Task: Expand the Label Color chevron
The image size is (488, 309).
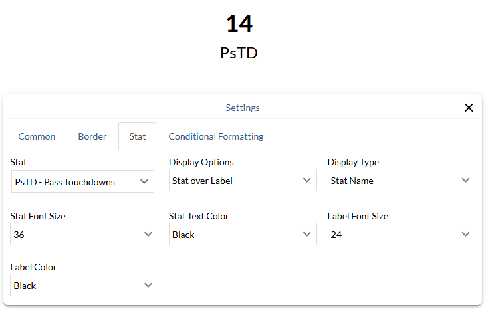Action: coord(148,285)
